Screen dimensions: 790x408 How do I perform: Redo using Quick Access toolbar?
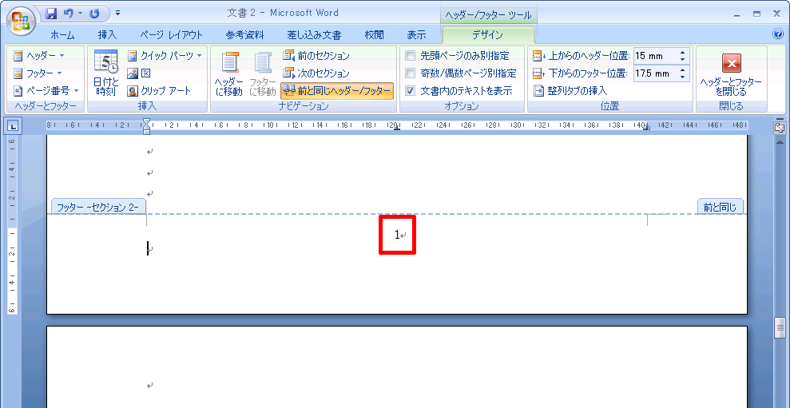[94, 14]
